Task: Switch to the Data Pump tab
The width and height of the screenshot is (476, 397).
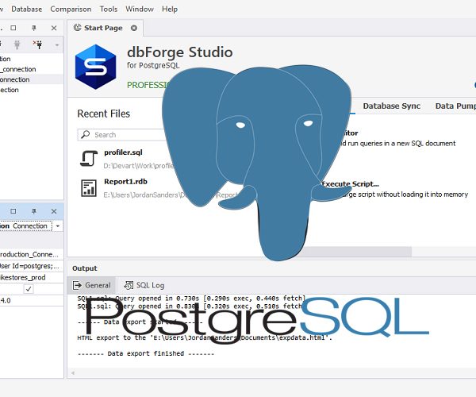Action: [x=455, y=106]
